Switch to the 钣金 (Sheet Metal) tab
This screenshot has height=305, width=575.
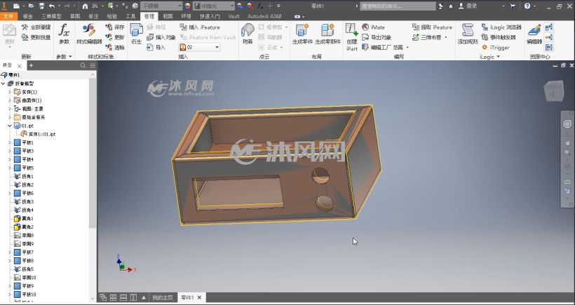(x=28, y=17)
